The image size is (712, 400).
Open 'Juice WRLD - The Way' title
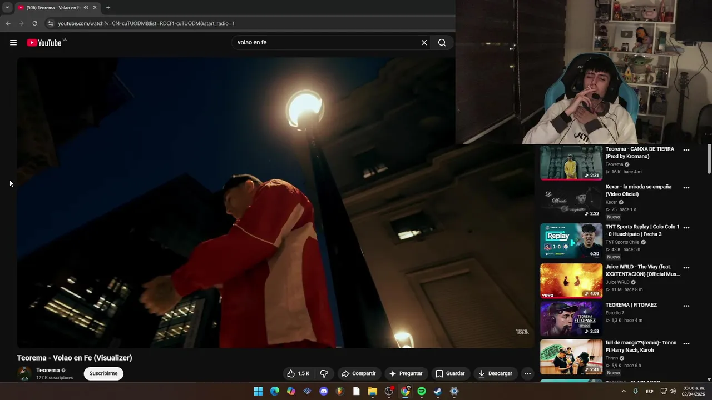[642, 271]
